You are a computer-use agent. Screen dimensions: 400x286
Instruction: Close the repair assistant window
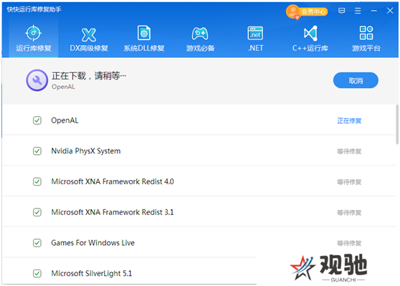point(390,11)
